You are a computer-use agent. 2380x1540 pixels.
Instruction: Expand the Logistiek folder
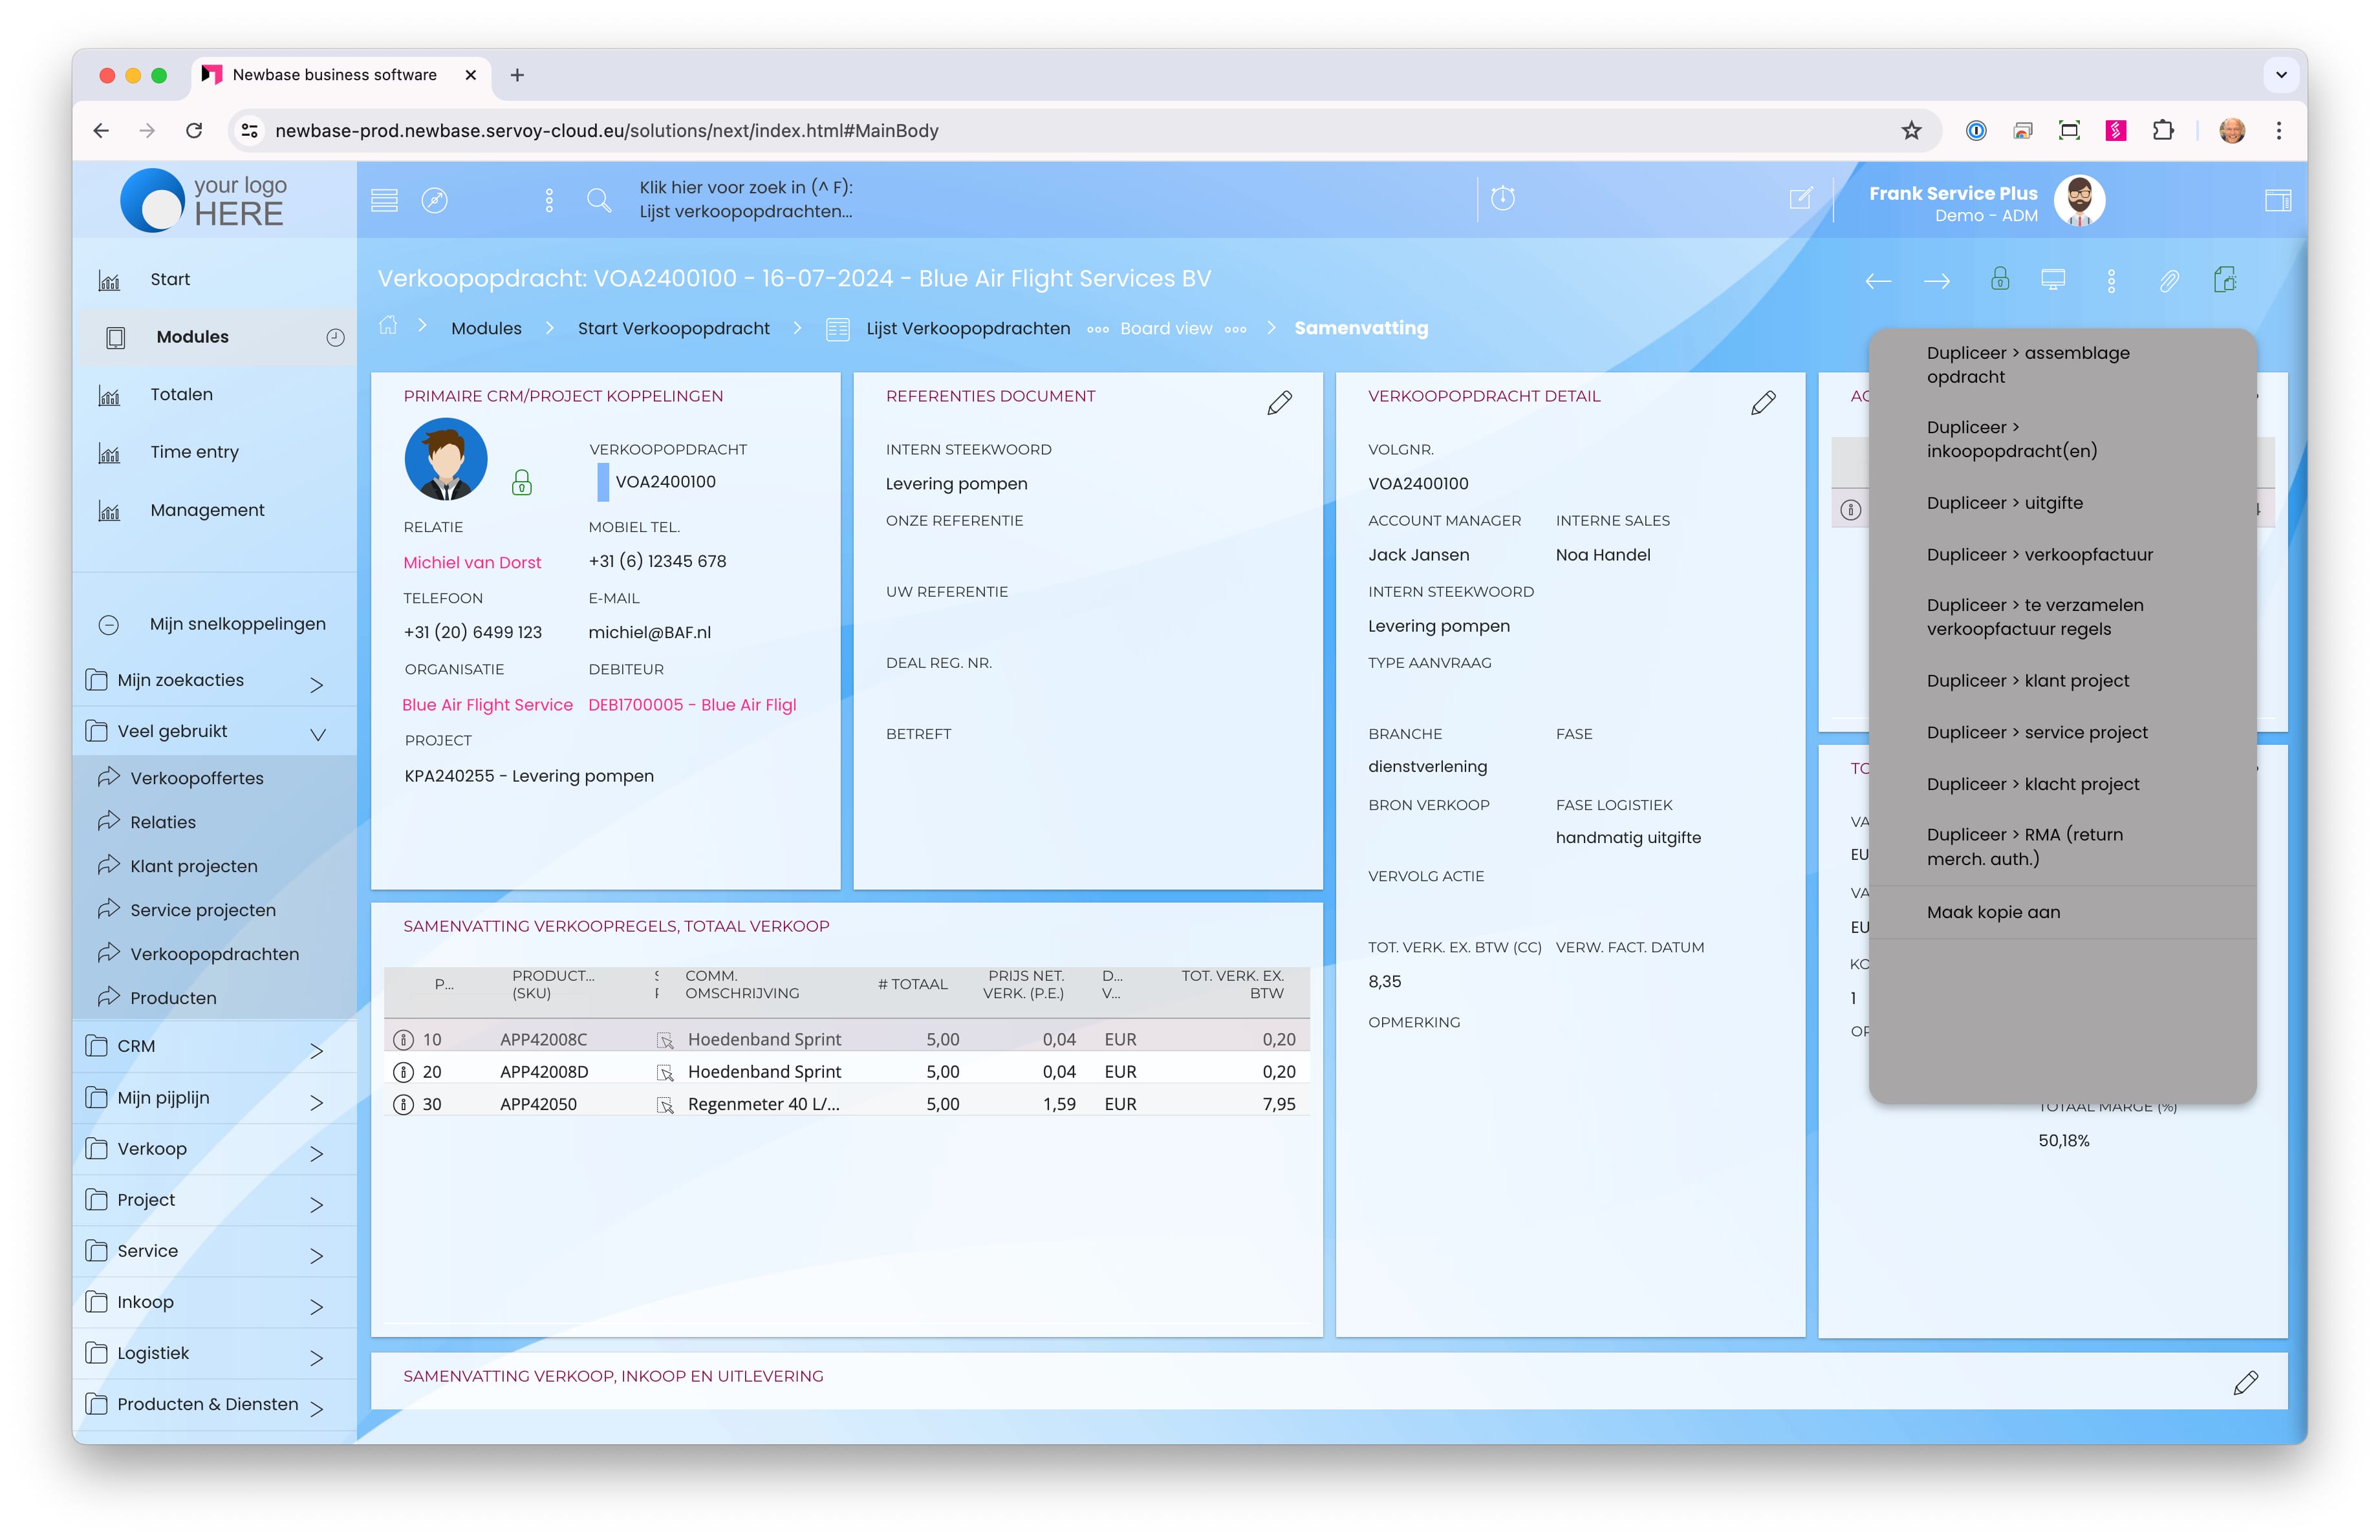point(316,1356)
